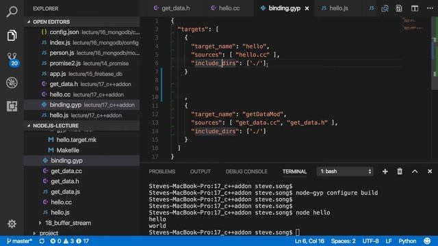Click the split editor icon

(415, 8)
